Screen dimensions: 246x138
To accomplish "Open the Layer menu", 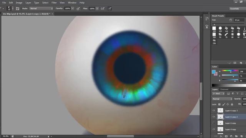I will (x=28, y=3).
